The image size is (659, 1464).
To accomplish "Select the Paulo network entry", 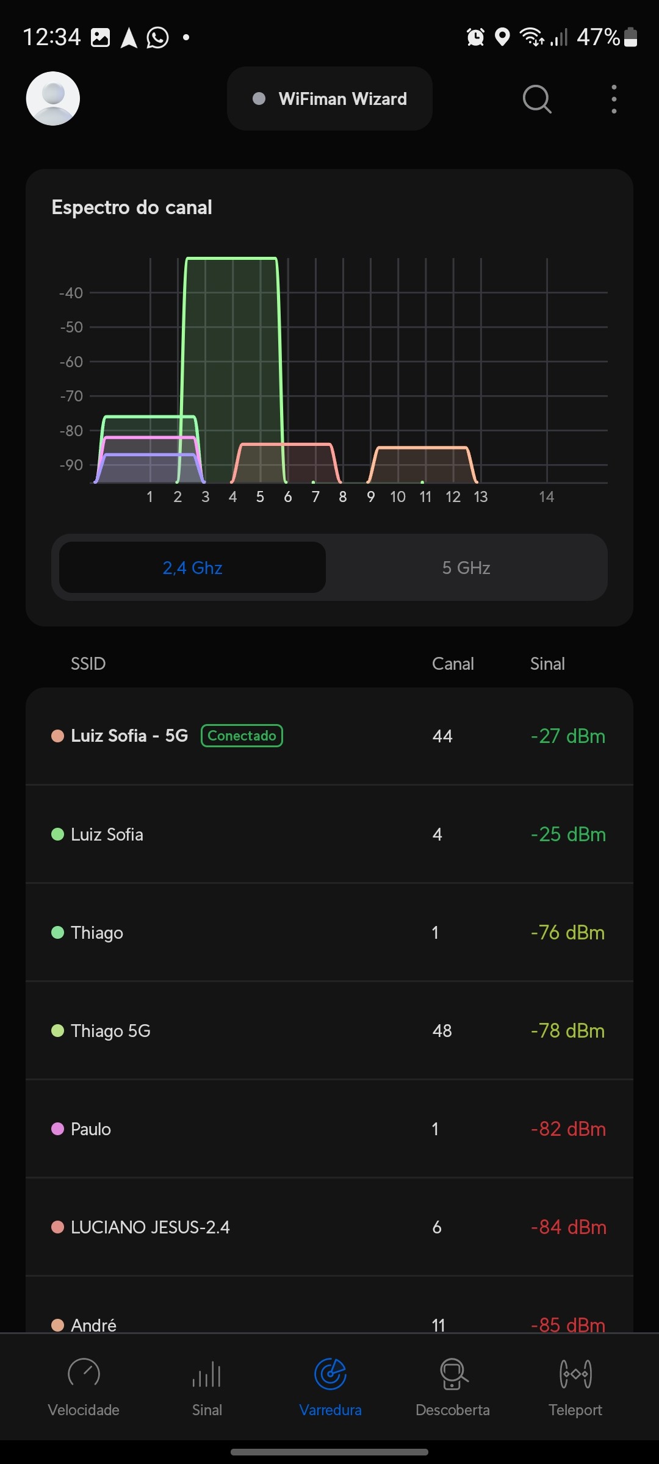I will click(329, 1129).
